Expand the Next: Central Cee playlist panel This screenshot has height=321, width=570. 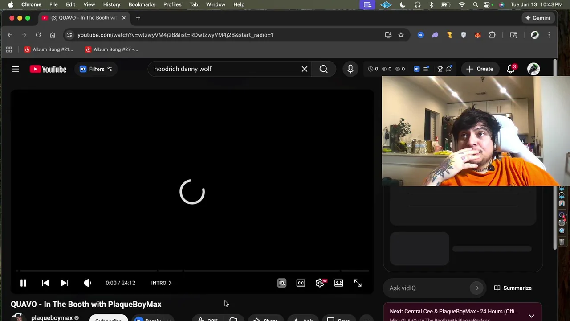coord(532,316)
